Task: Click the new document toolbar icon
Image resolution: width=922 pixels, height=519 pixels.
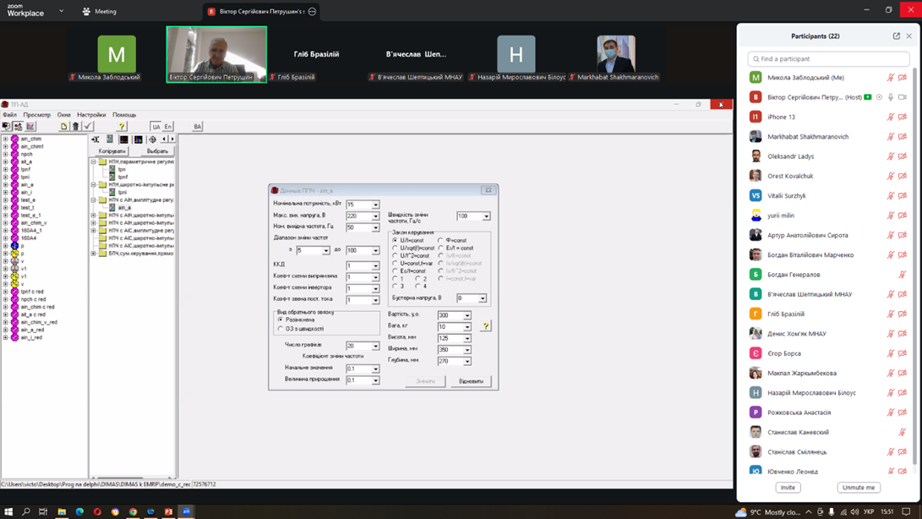Action: [63, 127]
